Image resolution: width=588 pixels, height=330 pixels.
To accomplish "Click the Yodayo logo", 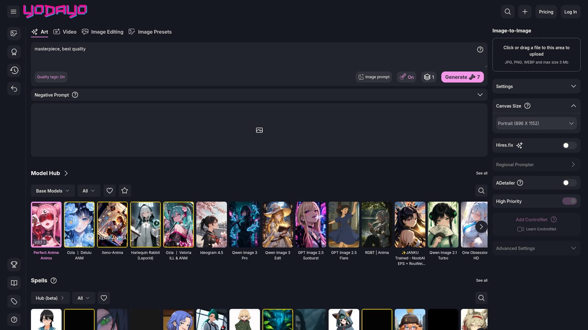I will [55, 11].
